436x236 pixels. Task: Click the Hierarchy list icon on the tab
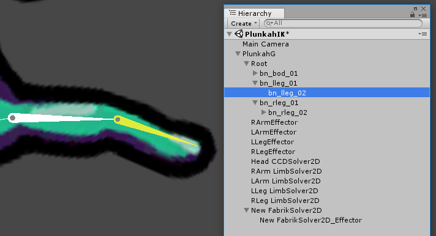click(x=233, y=13)
